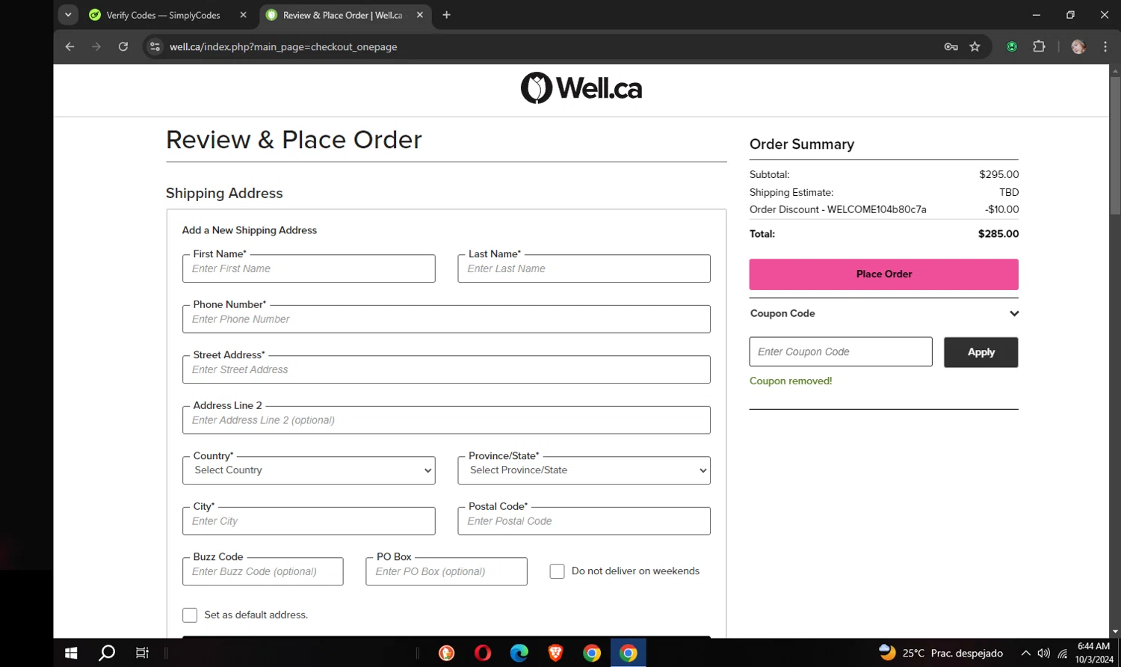Show hidden system tray icons
Image resolution: width=1121 pixels, height=667 pixels.
click(1025, 653)
